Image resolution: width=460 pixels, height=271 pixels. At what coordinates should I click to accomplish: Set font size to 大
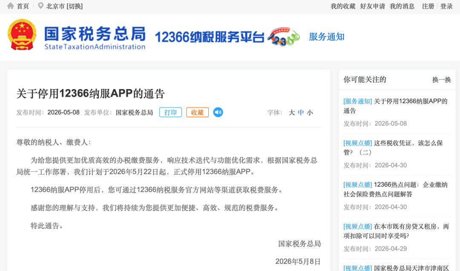tap(292, 112)
